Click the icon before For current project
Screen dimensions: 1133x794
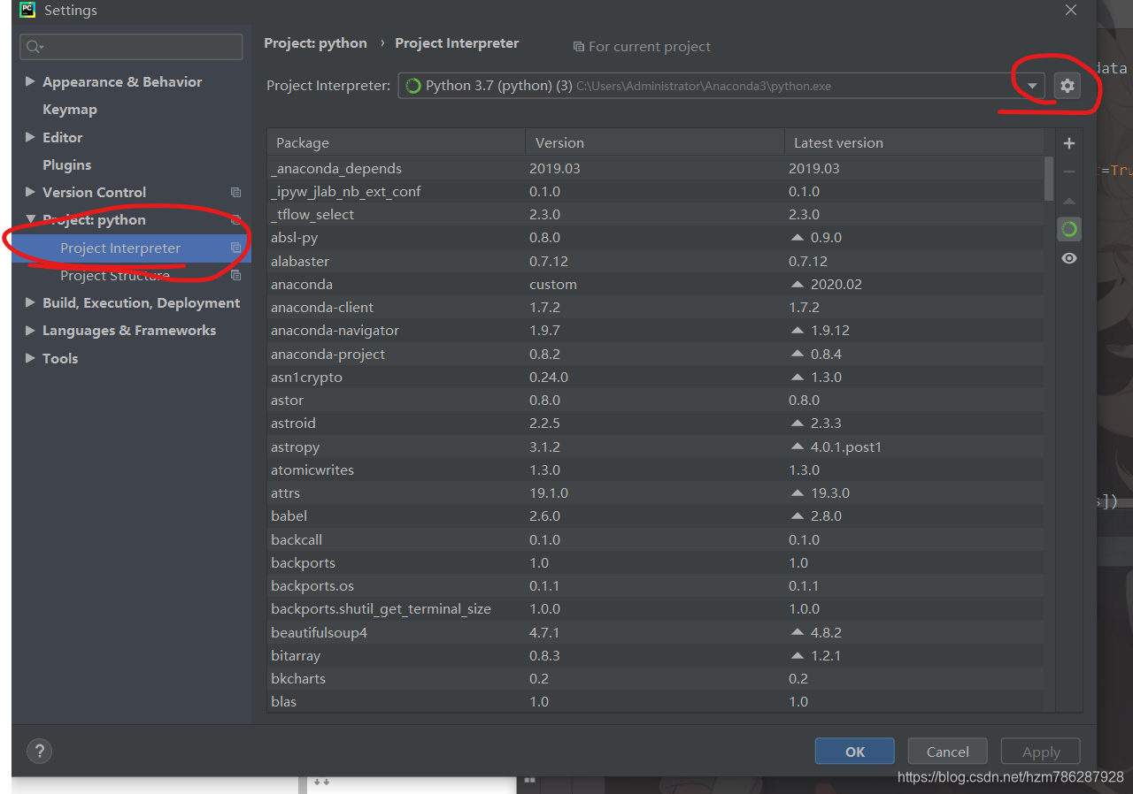[x=578, y=47]
